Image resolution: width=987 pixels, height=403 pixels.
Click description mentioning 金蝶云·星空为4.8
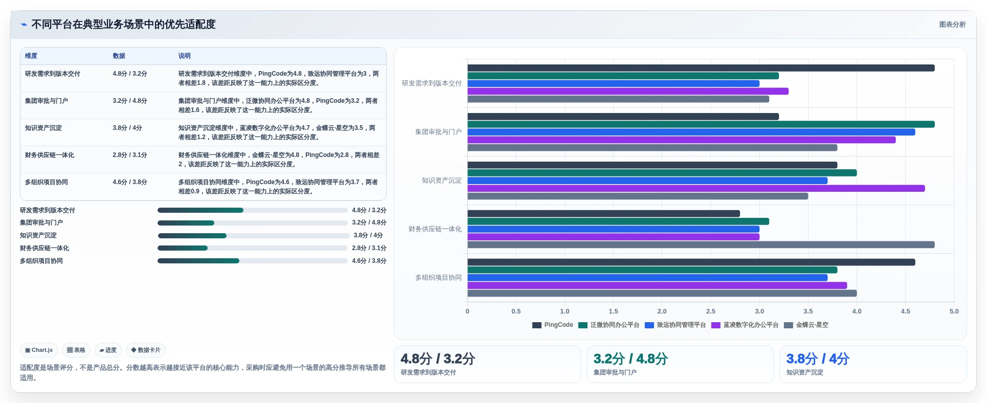tap(279, 160)
